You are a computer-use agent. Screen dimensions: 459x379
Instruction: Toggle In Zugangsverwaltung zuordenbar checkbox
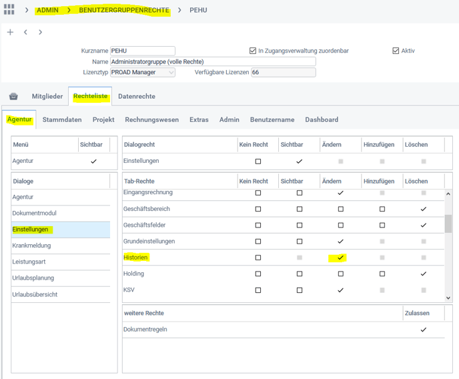253,51
